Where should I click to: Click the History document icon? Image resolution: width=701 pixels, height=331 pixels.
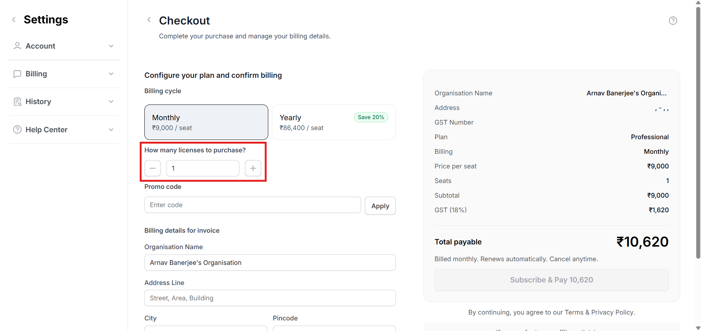[x=17, y=102]
